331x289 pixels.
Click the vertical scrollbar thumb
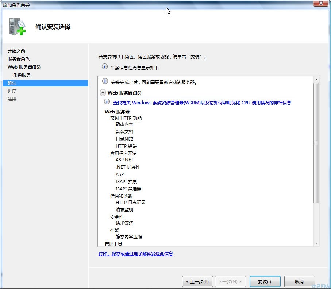click(316, 142)
